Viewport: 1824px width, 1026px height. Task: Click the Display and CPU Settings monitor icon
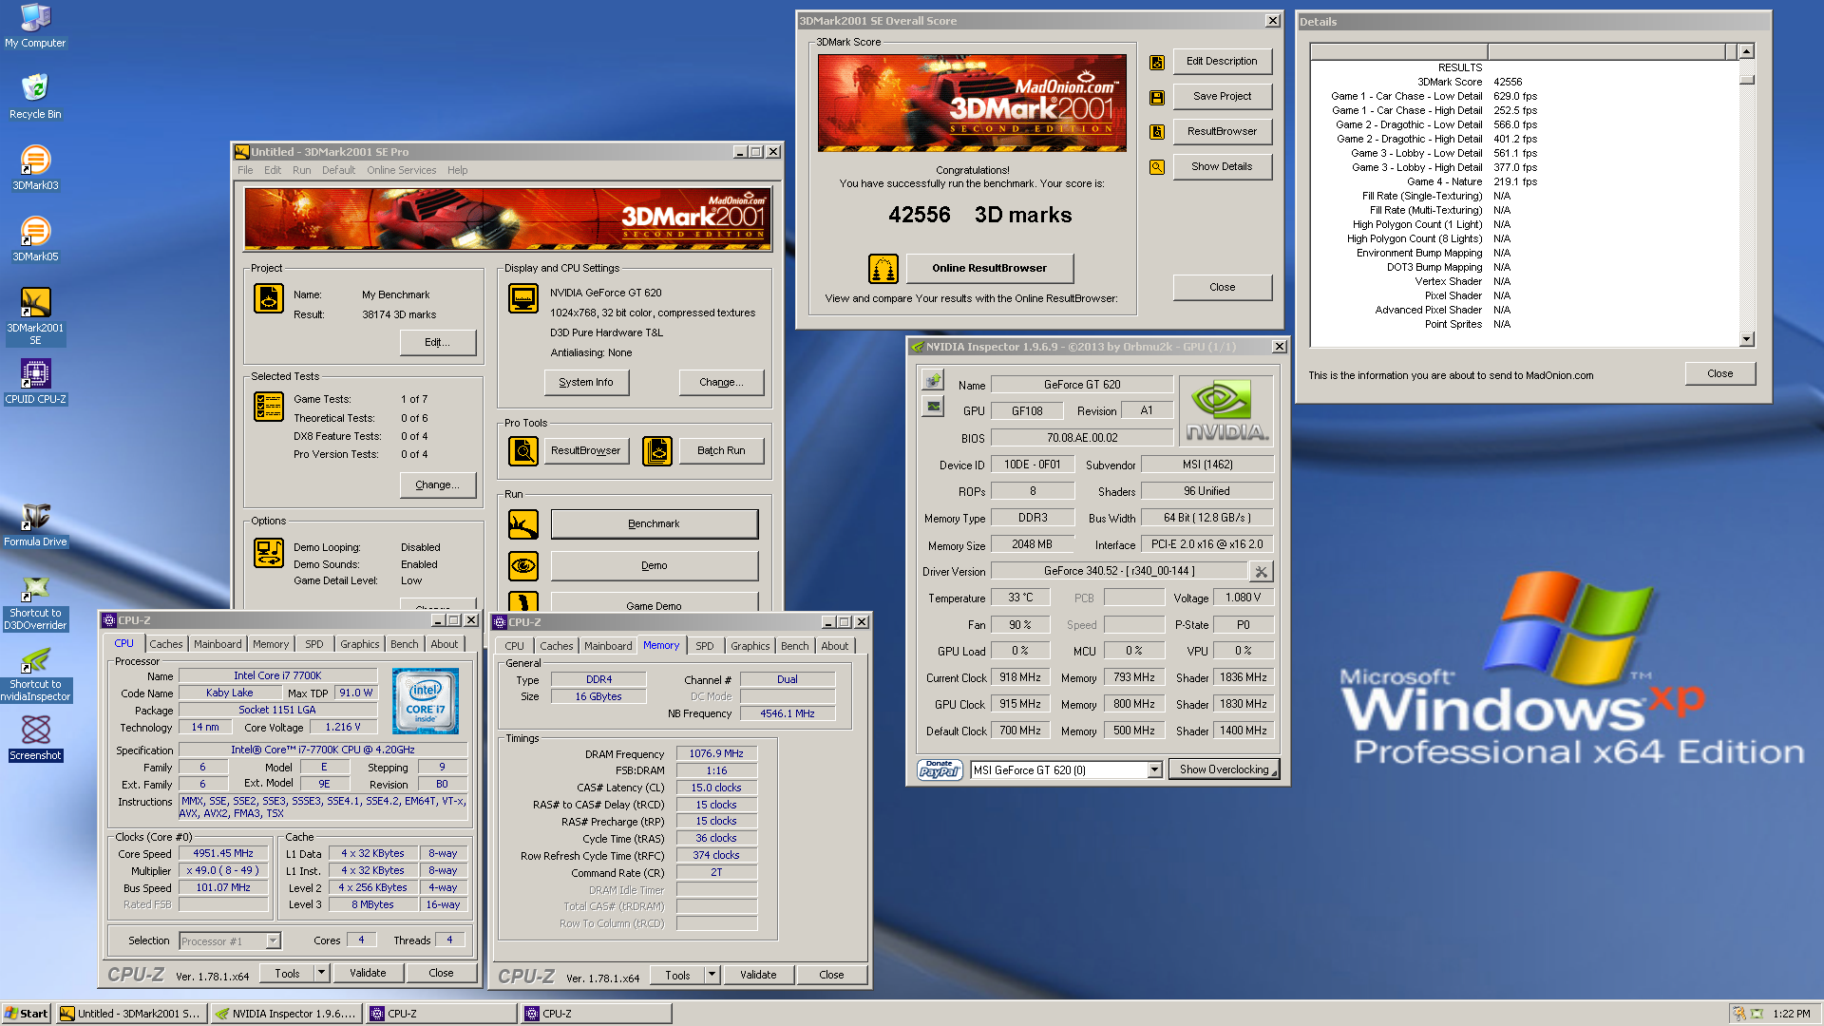coord(523,298)
